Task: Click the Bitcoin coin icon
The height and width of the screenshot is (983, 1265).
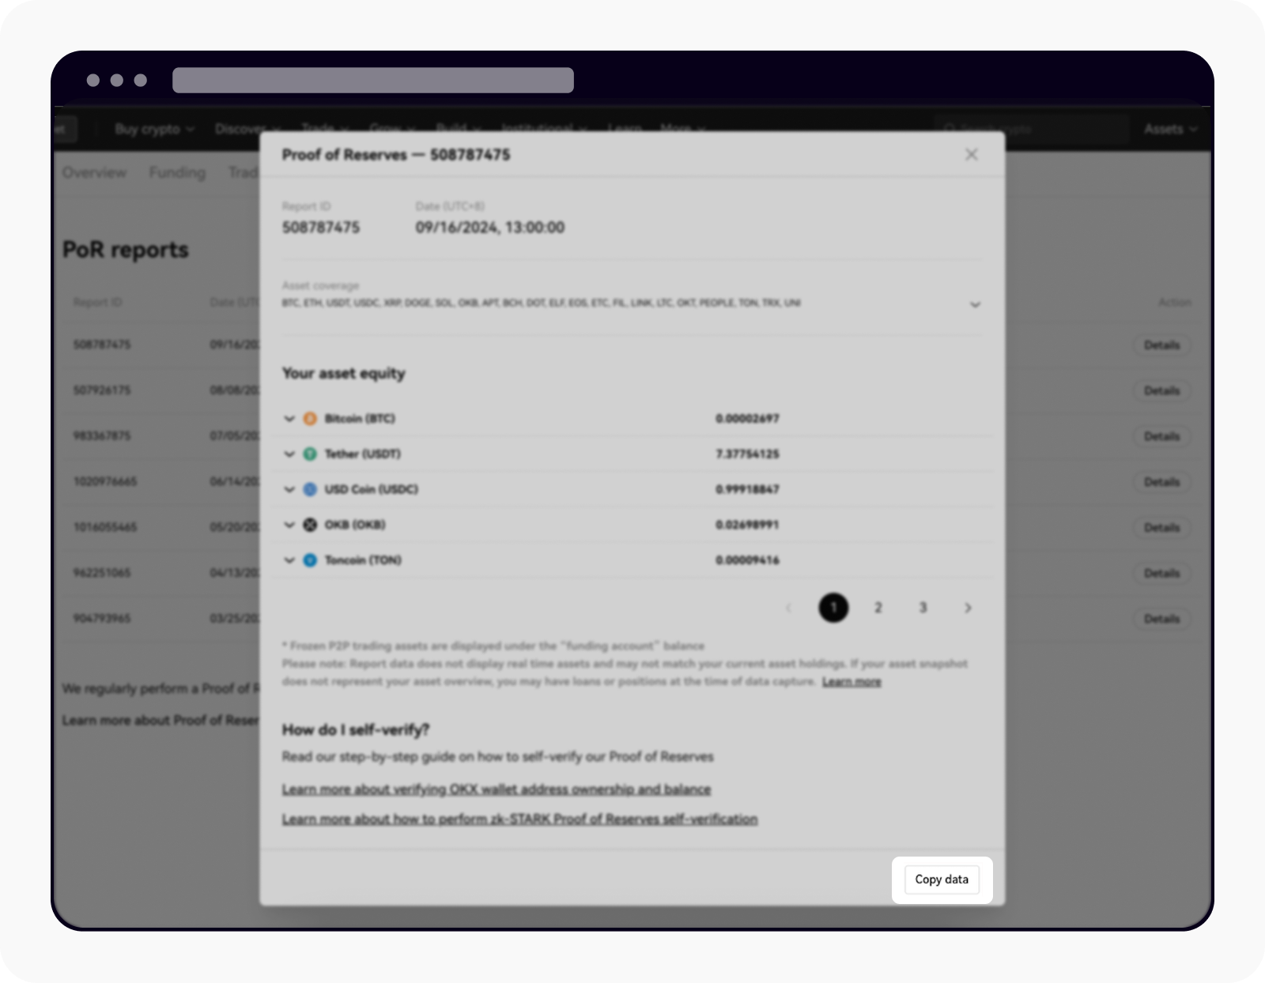Action: click(x=310, y=419)
